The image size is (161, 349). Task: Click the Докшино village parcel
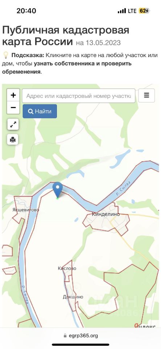pos(73,297)
